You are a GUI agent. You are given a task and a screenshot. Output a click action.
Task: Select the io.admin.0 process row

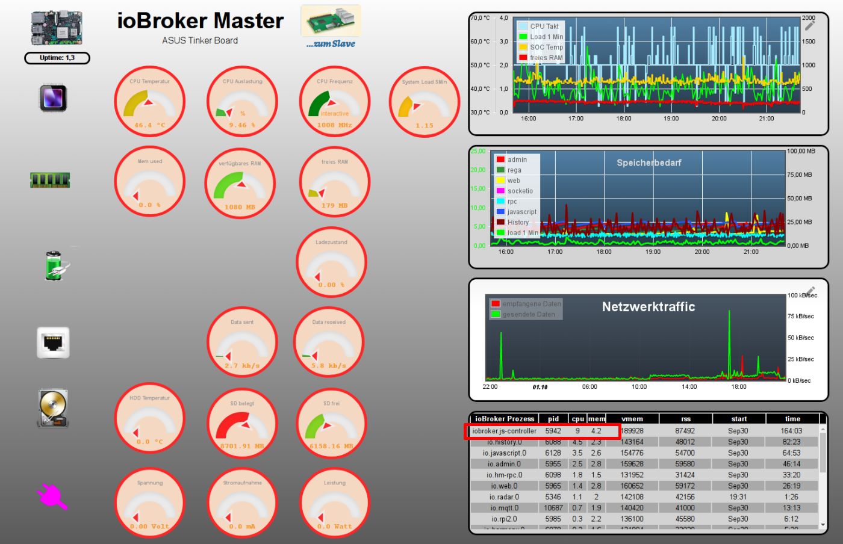click(x=645, y=464)
